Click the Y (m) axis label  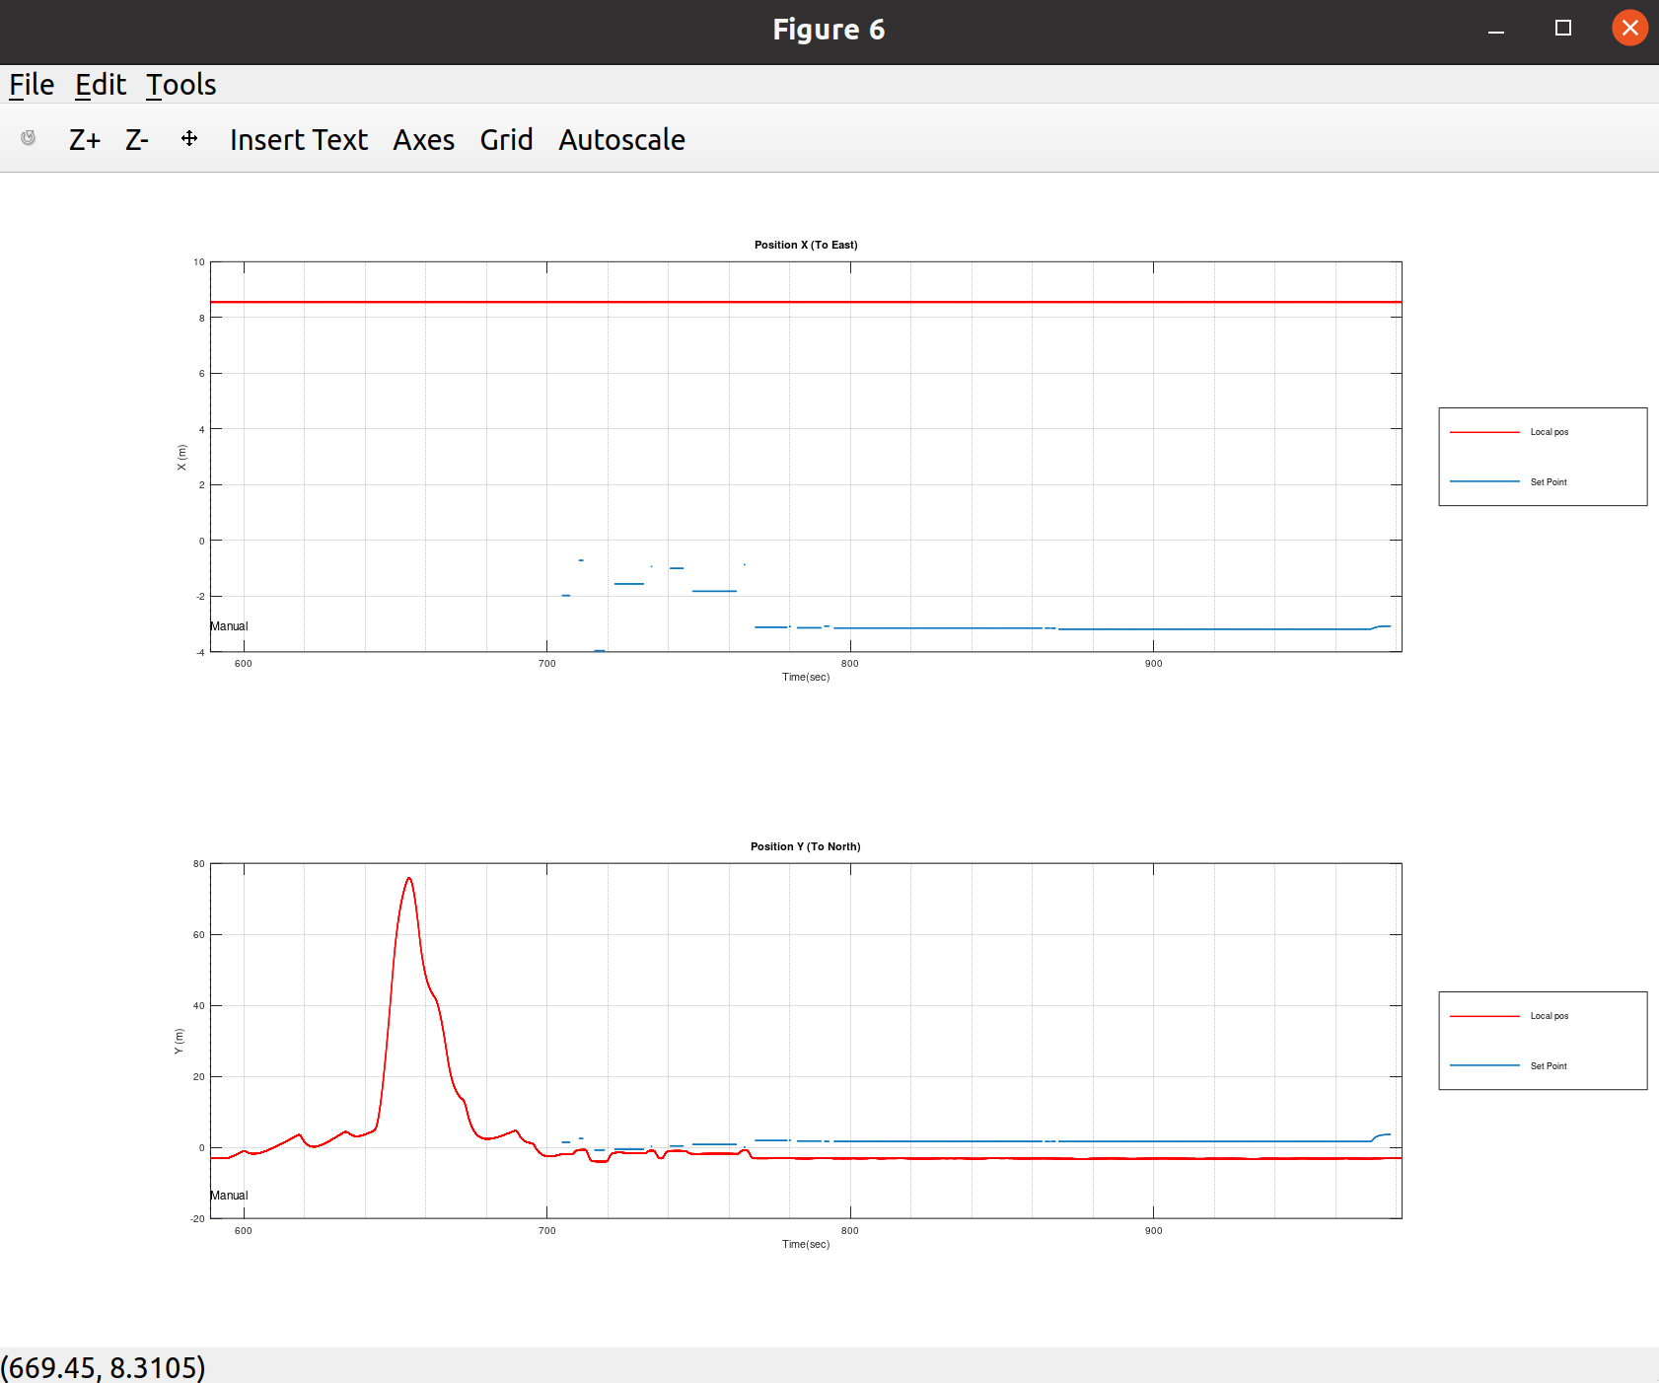tap(179, 1042)
